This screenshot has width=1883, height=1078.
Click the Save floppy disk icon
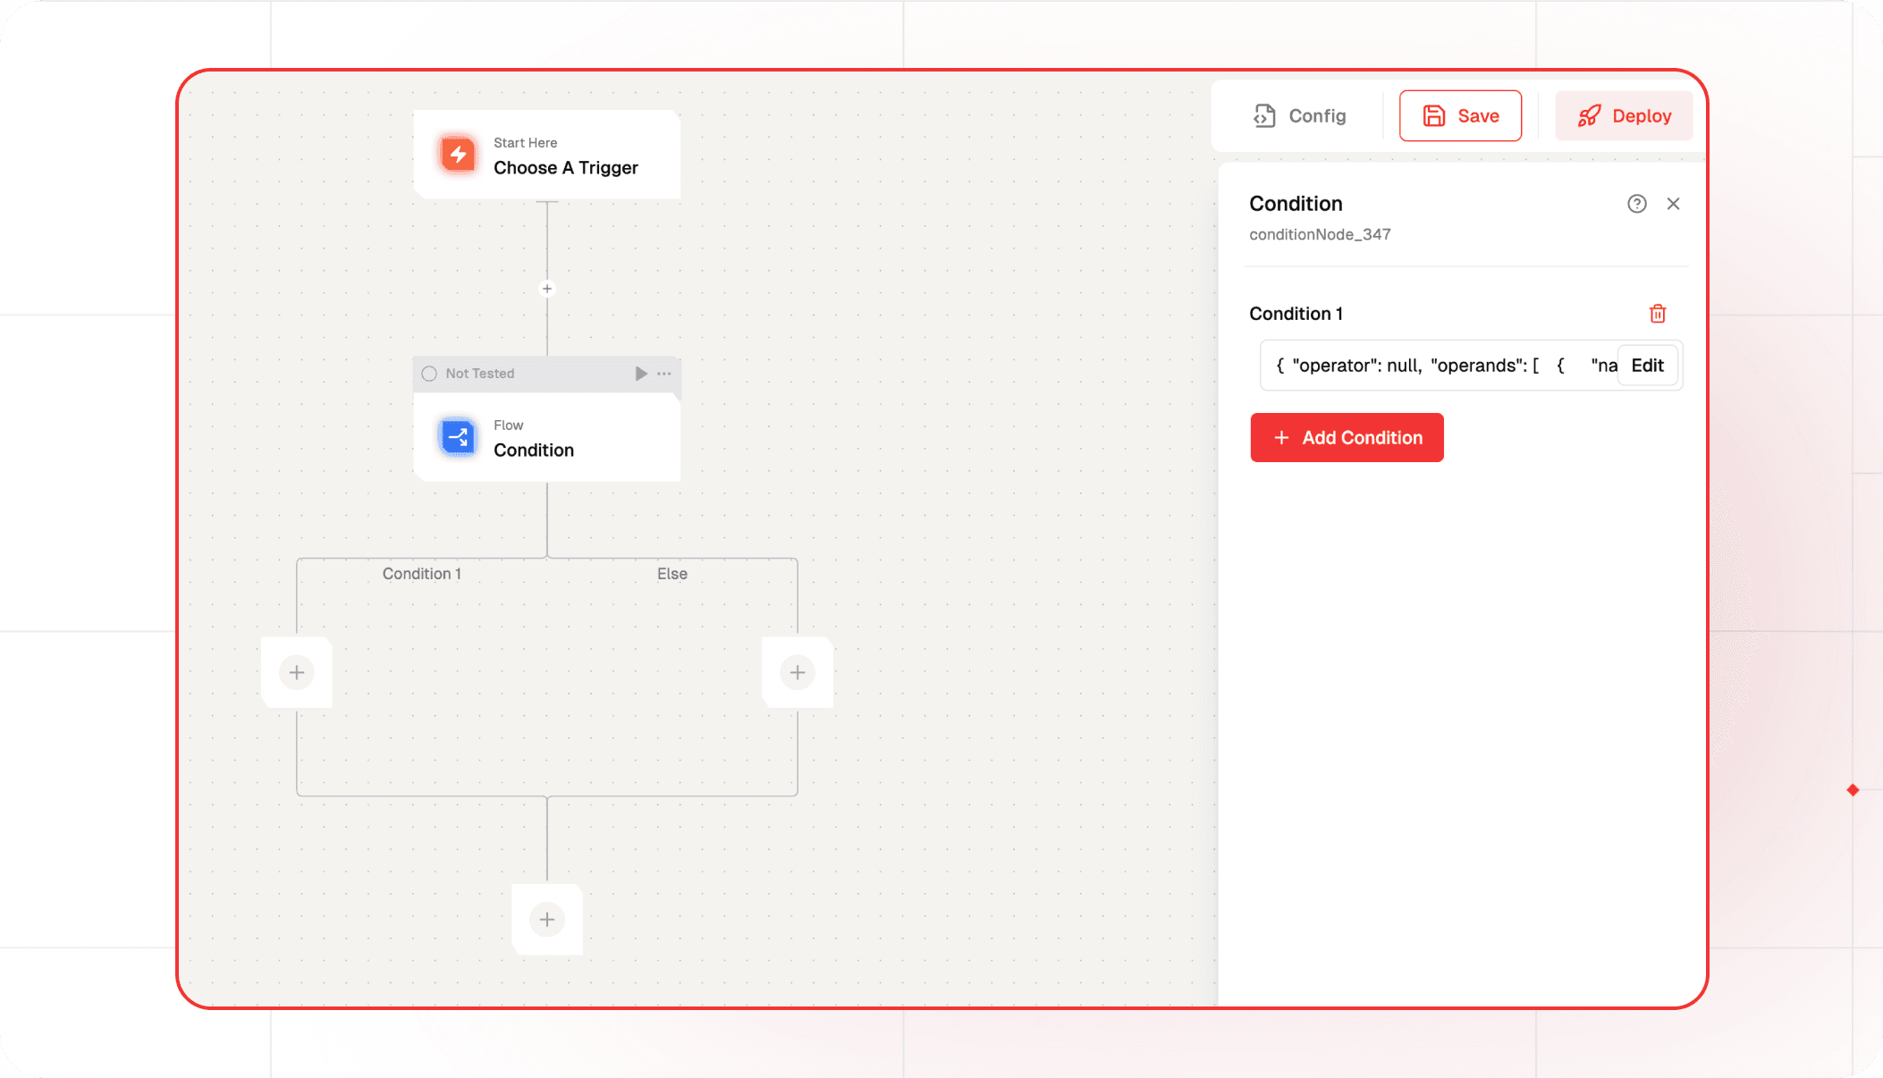pyautogui.click(x=1433, y=116)
